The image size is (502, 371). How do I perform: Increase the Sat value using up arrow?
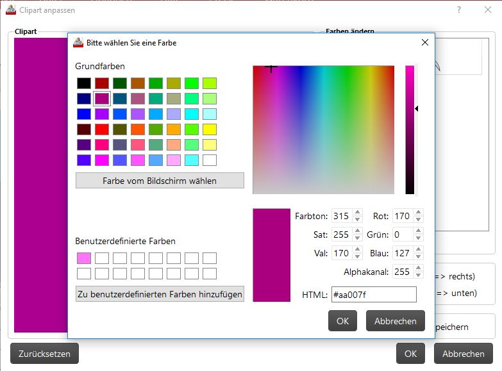pyautogui.click(x=357, y=231)
